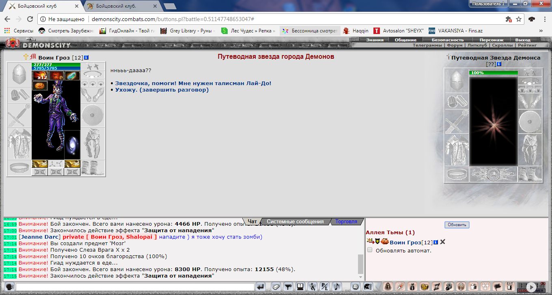Click the Обновить button

tap(457, 225)
